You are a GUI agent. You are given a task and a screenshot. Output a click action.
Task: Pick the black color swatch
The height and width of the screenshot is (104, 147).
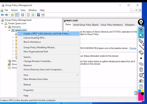click(142, 94)
